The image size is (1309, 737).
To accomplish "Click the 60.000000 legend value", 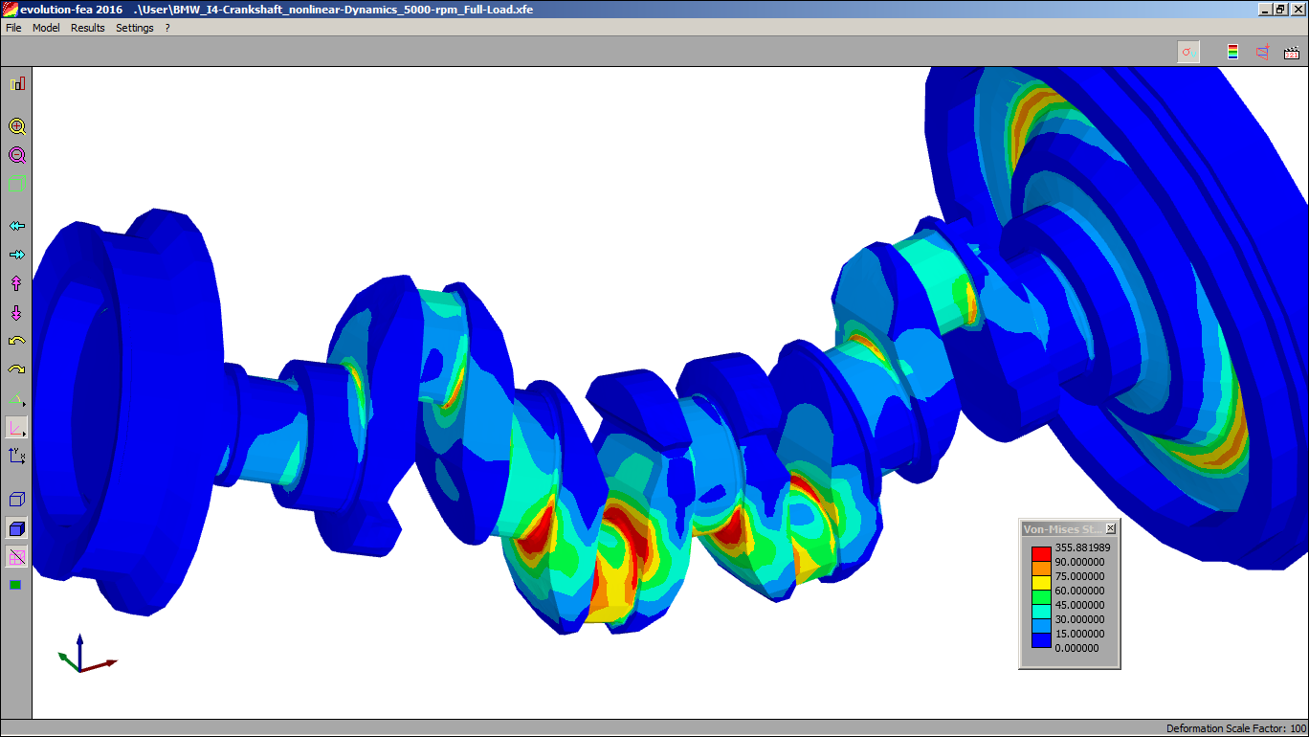I will pos(1079,591).
